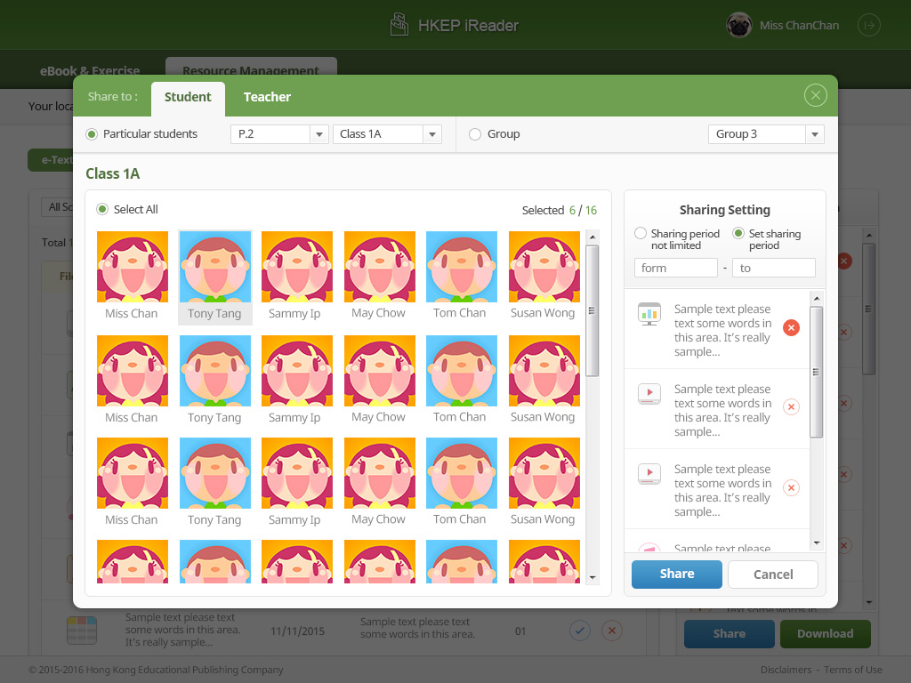Switch to the Teacher tab

click(x=267, y=97)
